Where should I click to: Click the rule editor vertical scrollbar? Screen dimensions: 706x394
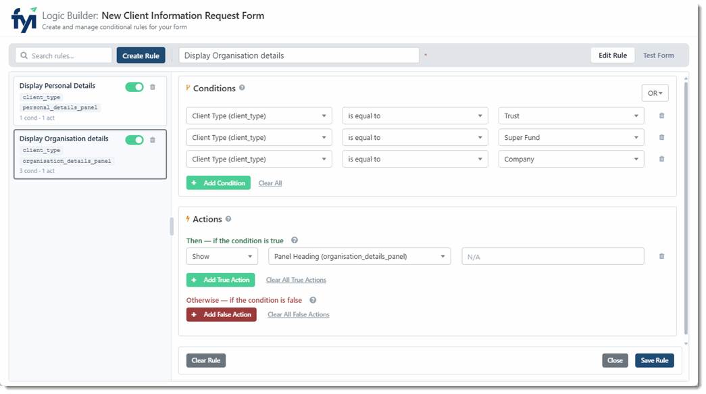point(686,207)
